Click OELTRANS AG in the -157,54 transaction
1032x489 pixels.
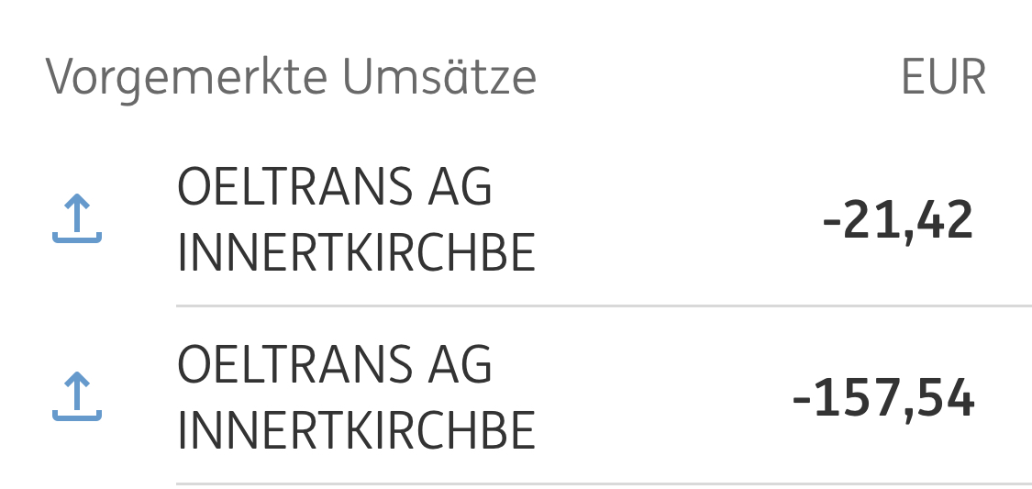click(x=334, y=365)
